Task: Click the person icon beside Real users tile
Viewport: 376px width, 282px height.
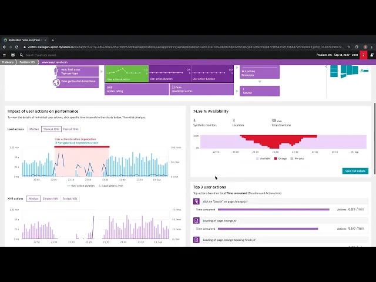Action: (56, 71)
